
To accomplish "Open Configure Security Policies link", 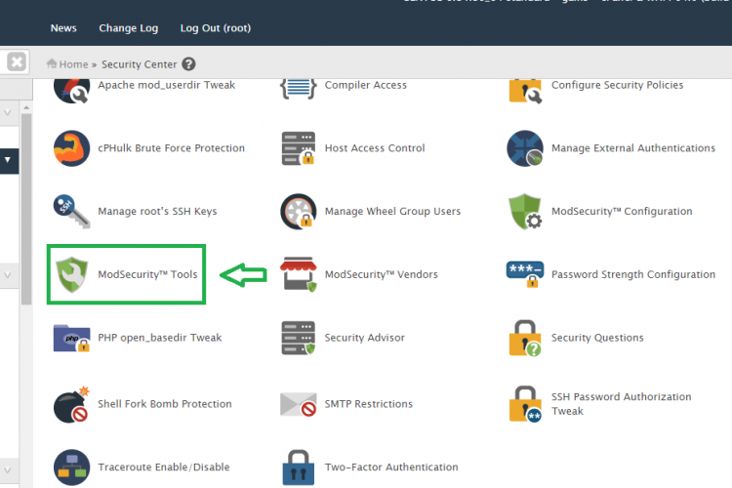I will (617, 85).
